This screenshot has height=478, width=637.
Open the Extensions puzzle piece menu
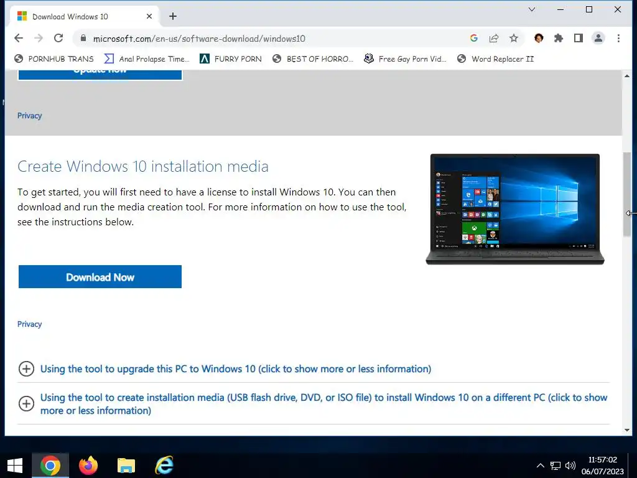click(559, 38)
